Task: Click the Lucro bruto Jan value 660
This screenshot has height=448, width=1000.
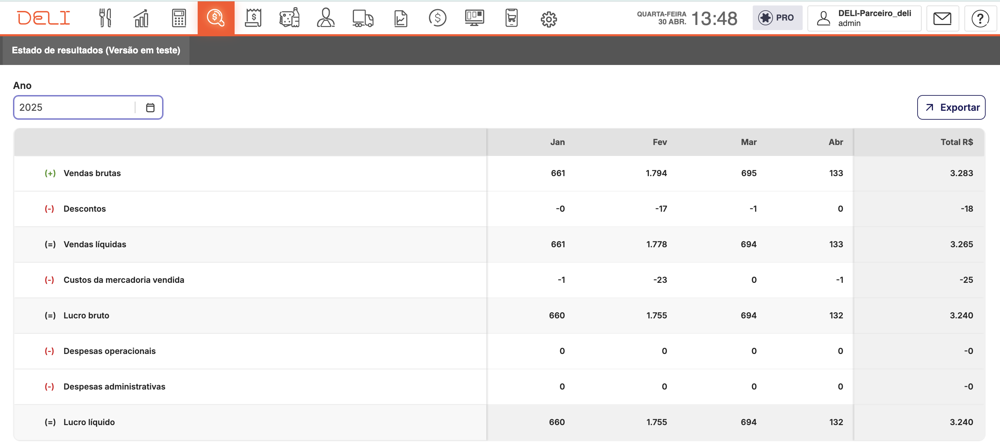Action: coord(557,316)
